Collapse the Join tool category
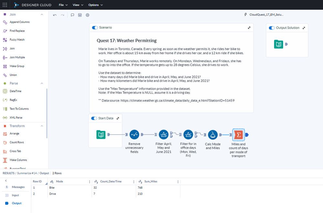 [x=42, y=15]
